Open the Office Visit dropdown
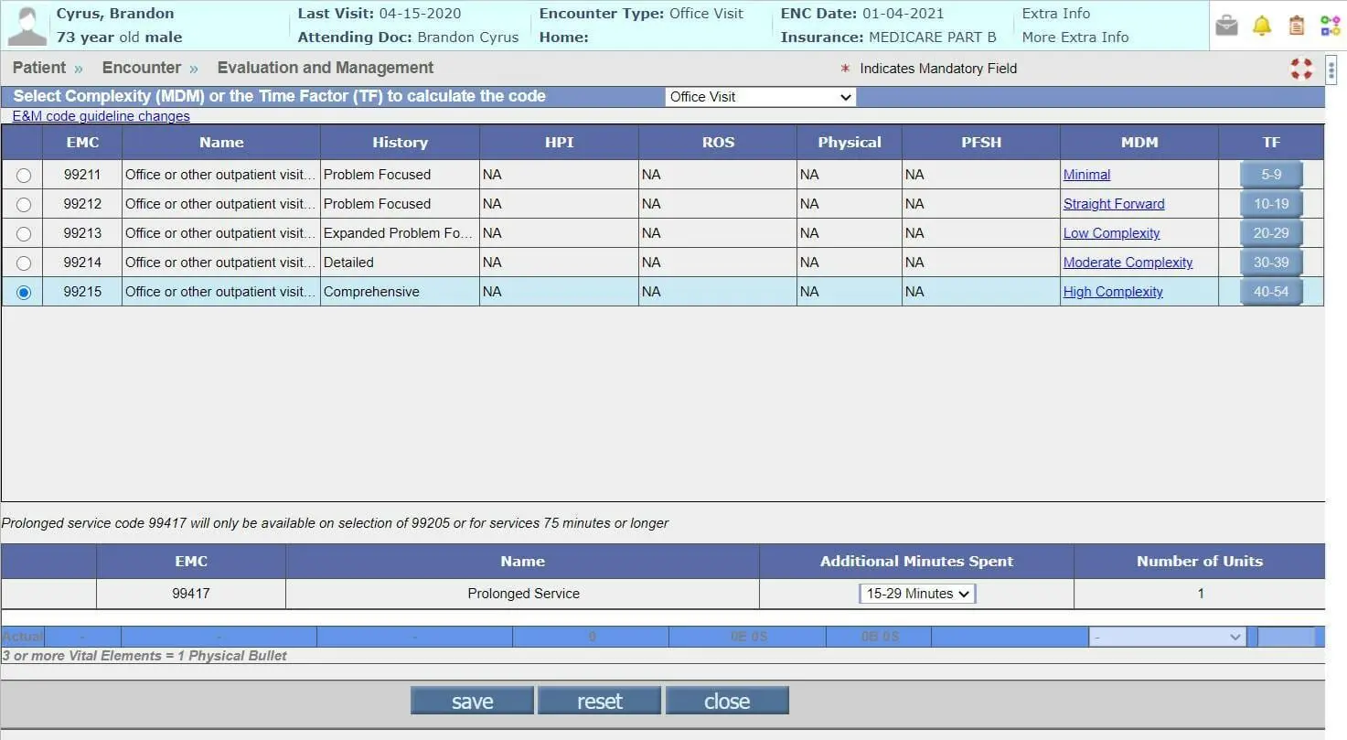 click(x=760, y=96)
